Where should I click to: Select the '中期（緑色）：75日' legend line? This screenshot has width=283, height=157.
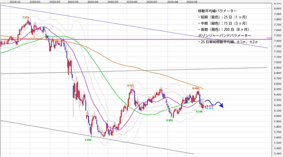pos(223,23)
